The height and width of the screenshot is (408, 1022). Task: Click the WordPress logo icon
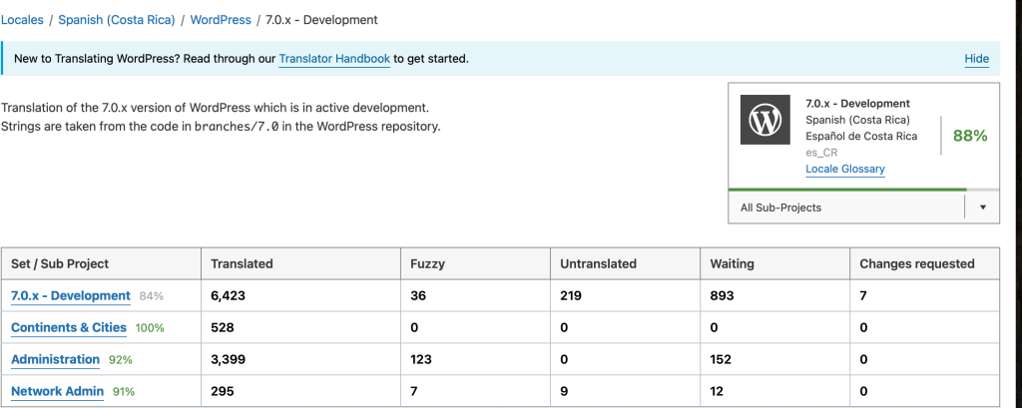(765, 122)
